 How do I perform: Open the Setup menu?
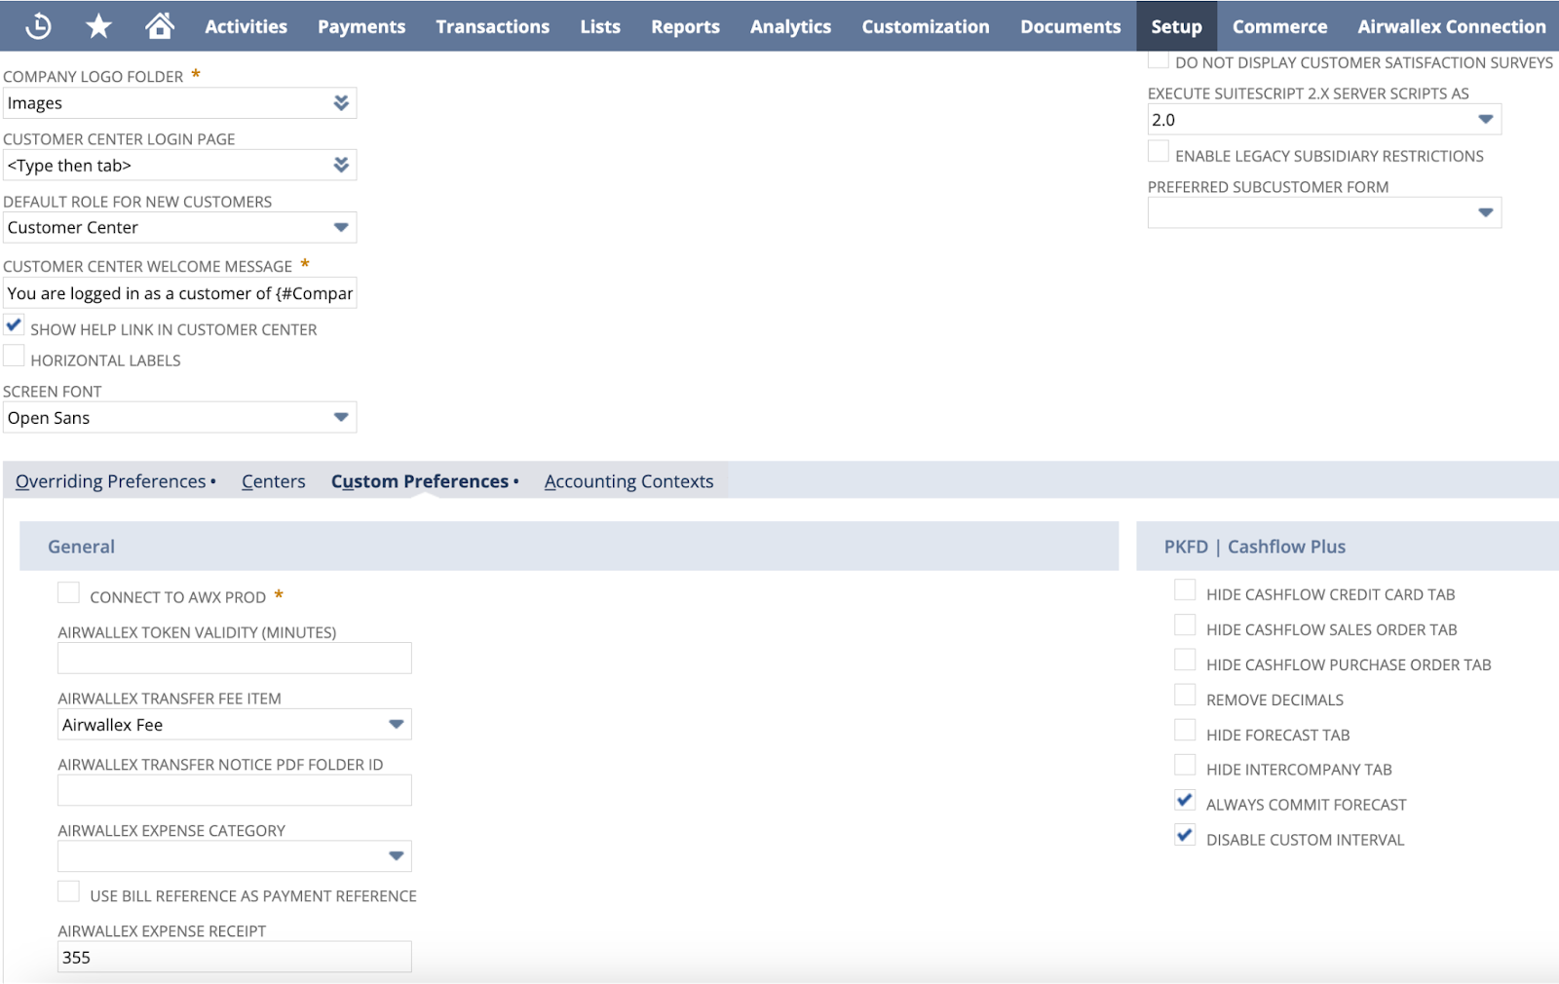tap(1176, 26)
